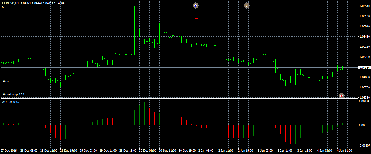
Task: Click the AO 0.000867 indicator label
Action: (x=11, y=102)
